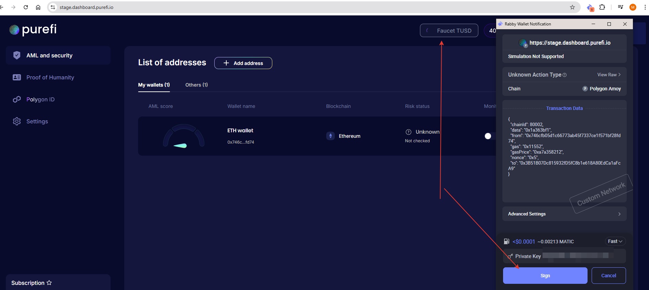Toggle monitoring switch for ETH wallet
The image size is (649, 290).
click(489, 136)
